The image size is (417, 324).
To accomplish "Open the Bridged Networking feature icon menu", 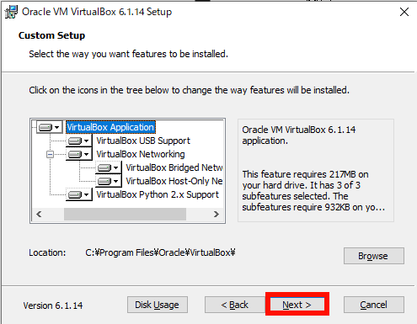I will [x=109, y=167].
